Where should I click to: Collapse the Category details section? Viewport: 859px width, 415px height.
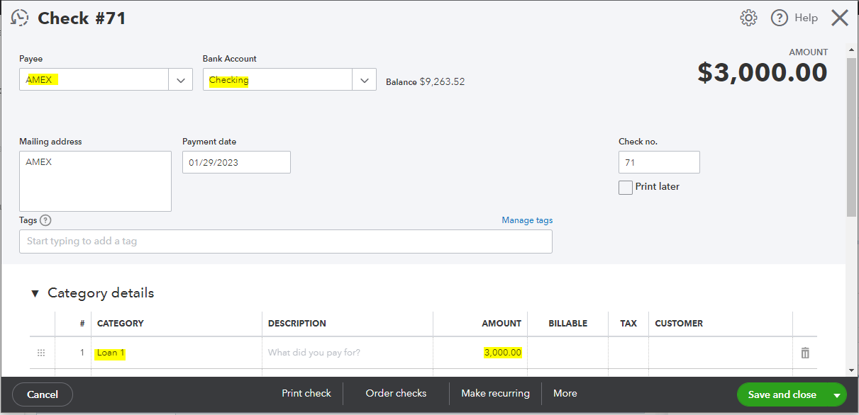click(35, 293)
